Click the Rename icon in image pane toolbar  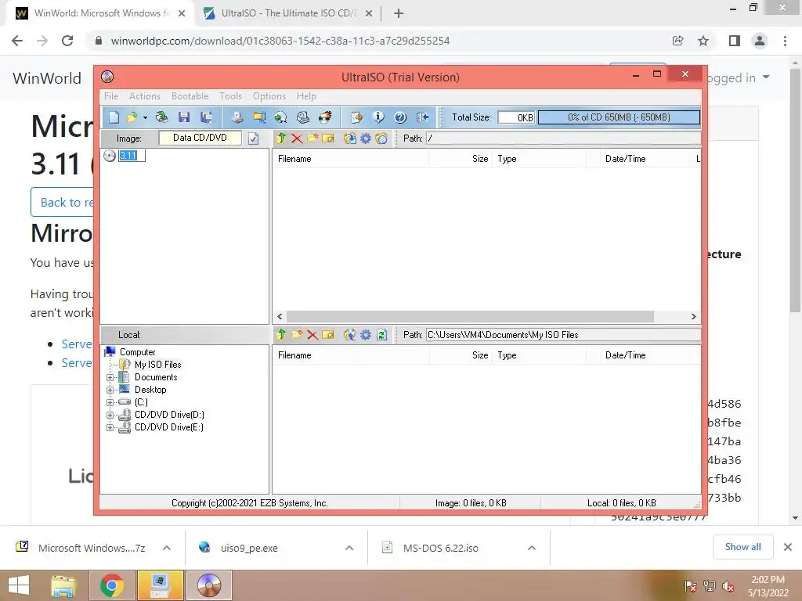(x=328, y=139)
